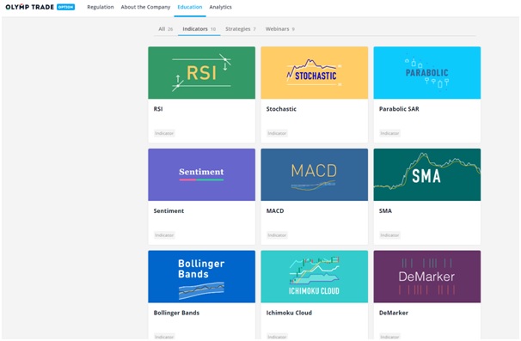Go to the Analytics section
This screenshot has width=521, height=341.
point(221,7)
